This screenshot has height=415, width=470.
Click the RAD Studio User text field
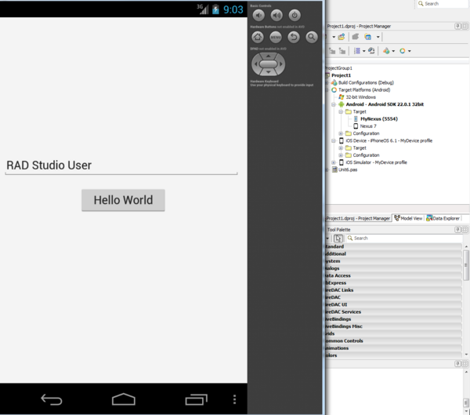(121, 166)
